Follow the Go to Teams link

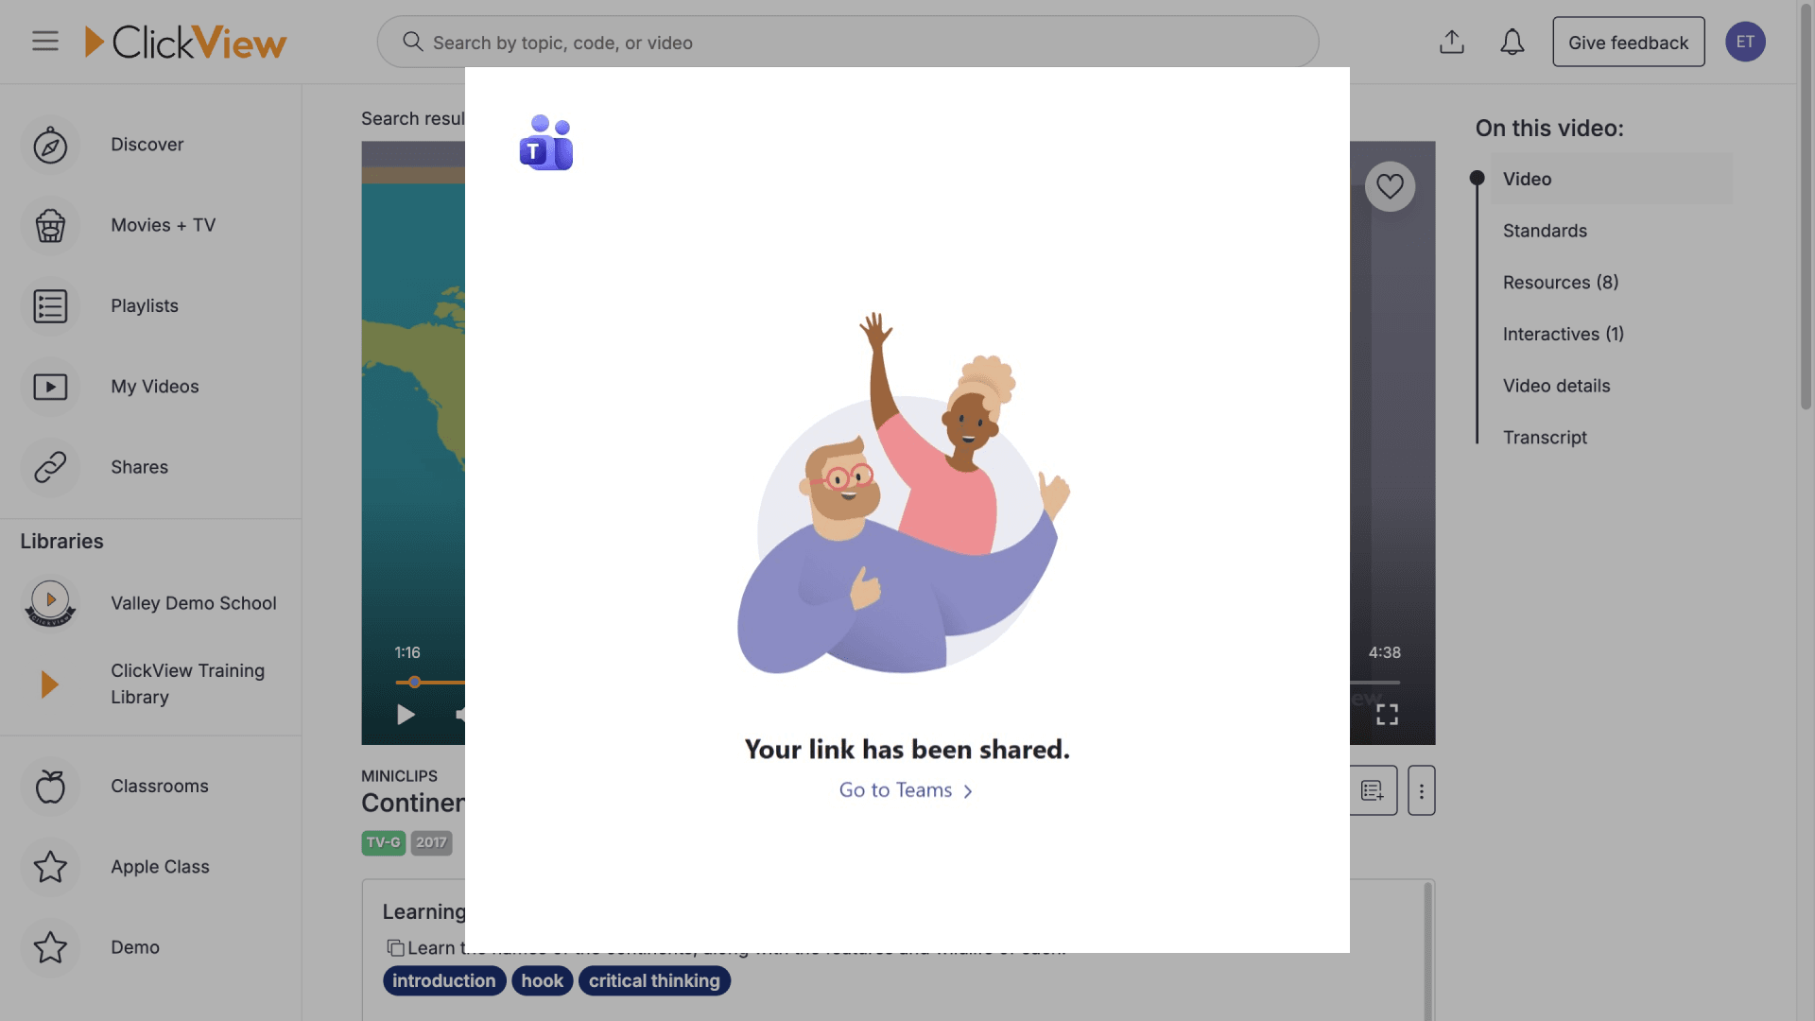(x=905, y=790)
